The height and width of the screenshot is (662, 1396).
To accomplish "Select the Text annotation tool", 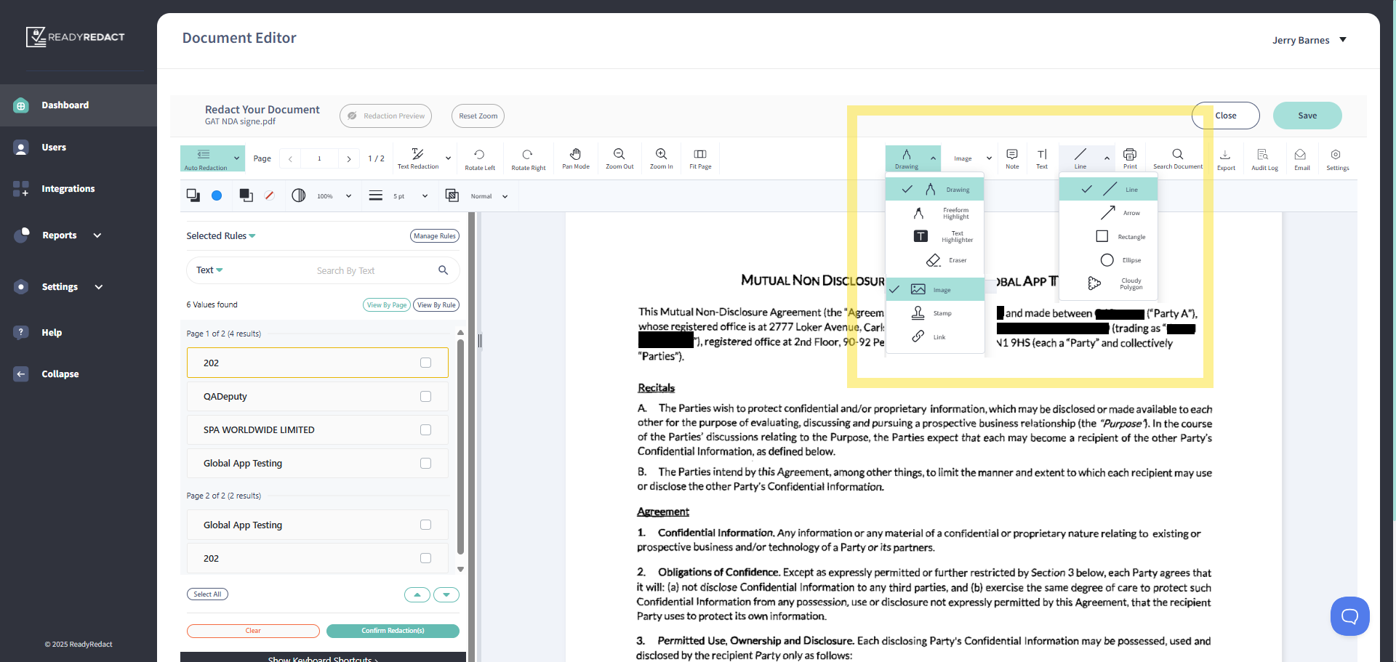I will pos(1042,158).
